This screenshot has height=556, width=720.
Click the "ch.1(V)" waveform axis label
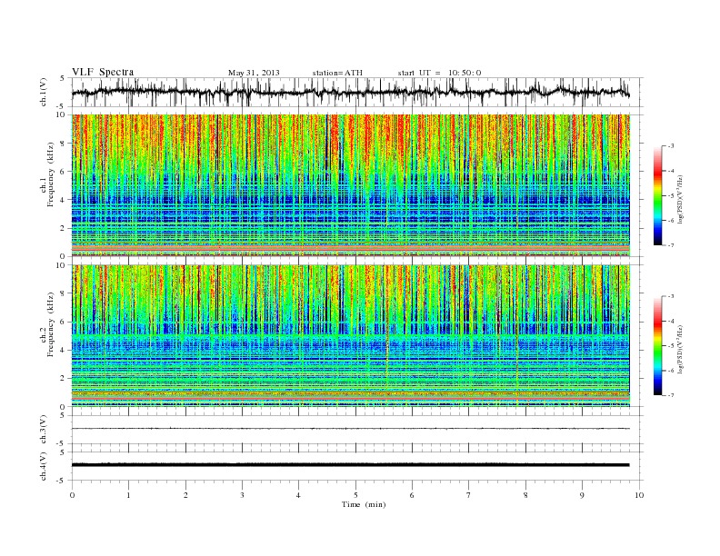click(x=44, y=92)
